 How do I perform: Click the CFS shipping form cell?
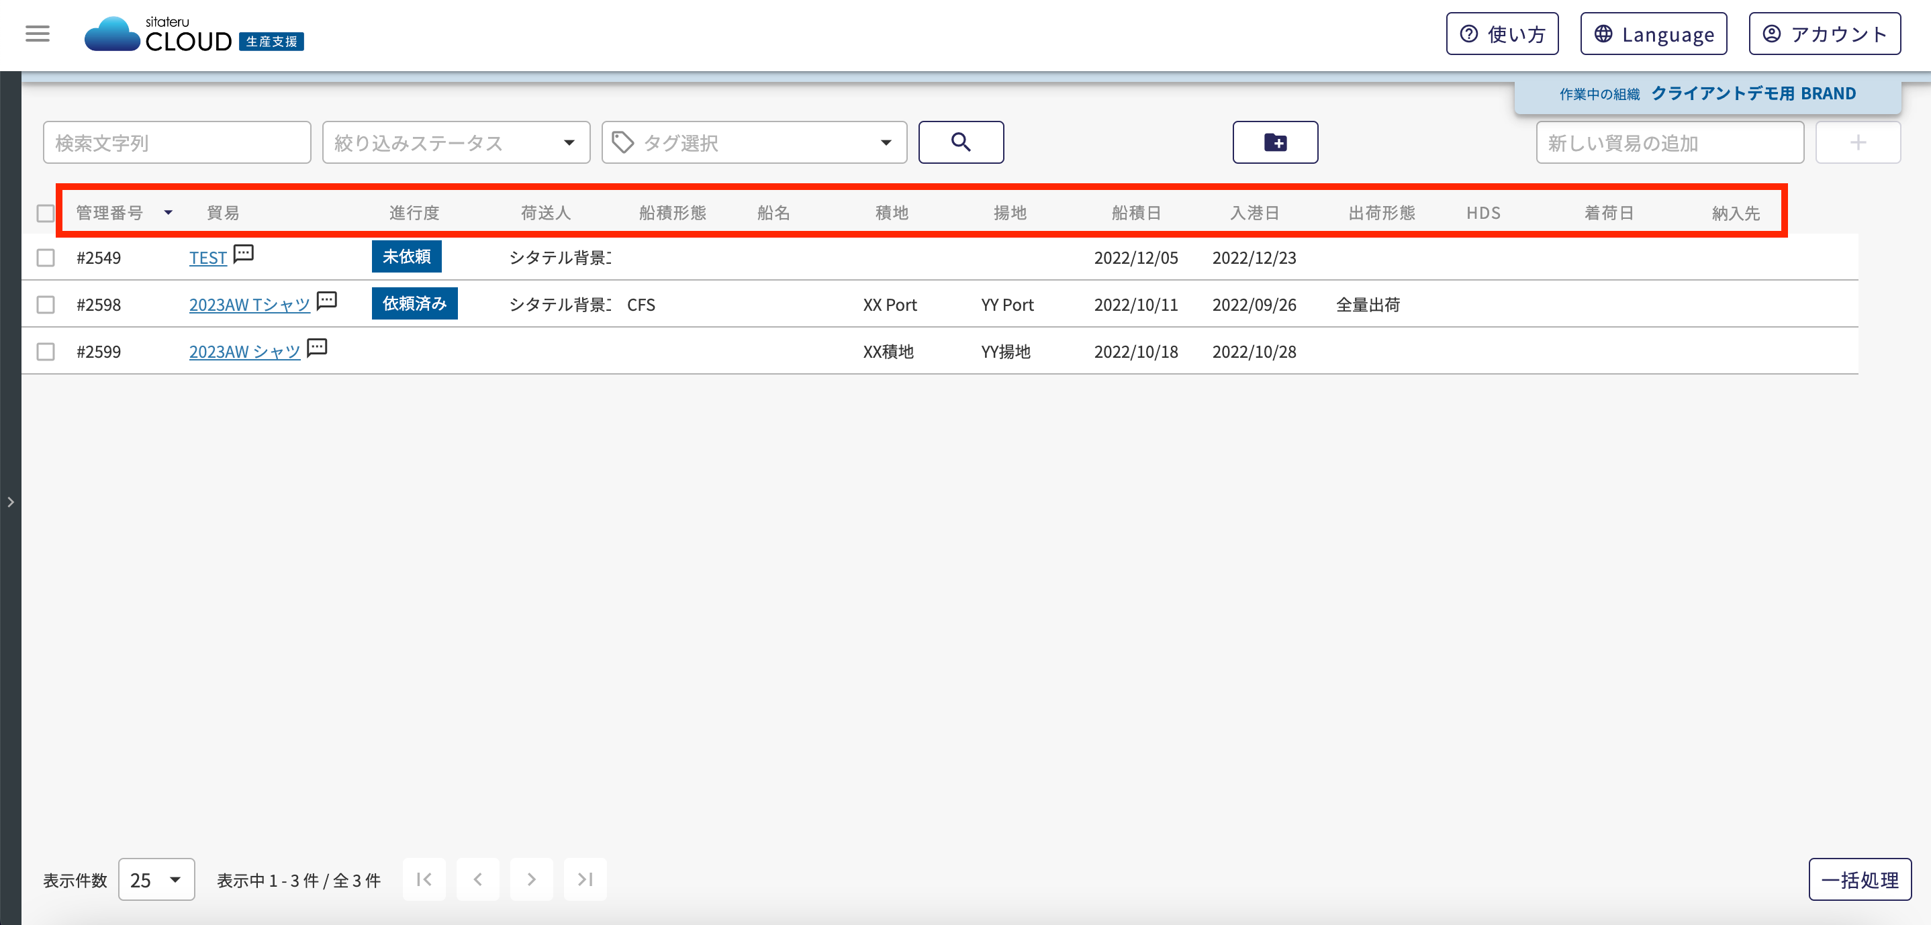[641, 305]
